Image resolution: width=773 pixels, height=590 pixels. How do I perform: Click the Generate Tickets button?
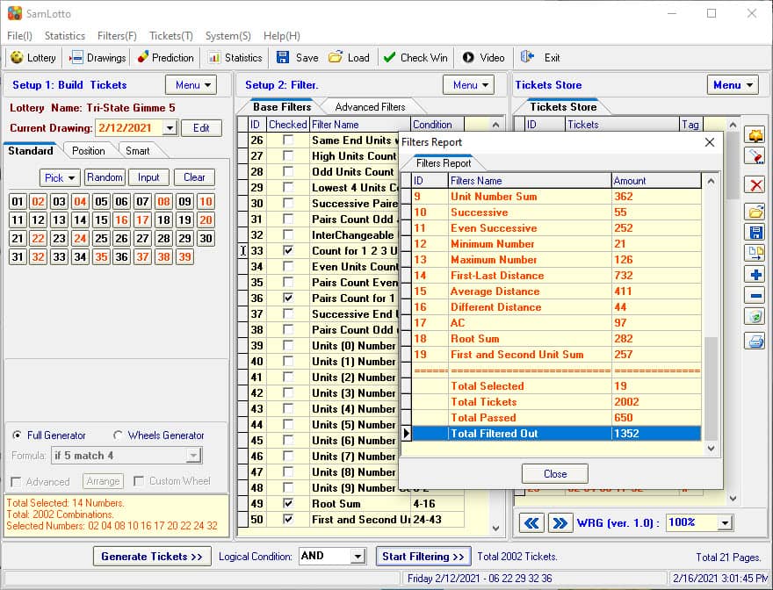(152, 557)
